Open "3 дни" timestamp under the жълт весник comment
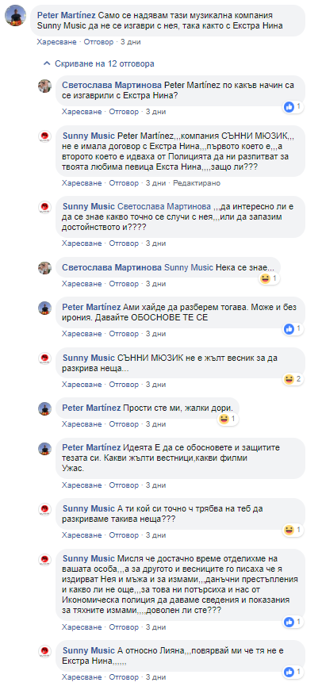Screen dimensions: 322x686 click(x=155, y=384)
